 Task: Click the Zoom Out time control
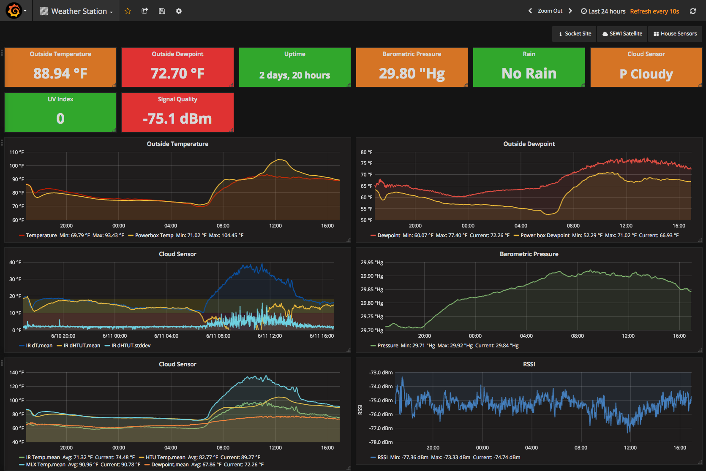click(550, 11)
